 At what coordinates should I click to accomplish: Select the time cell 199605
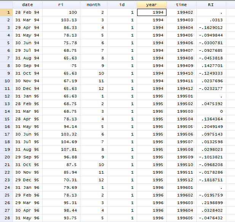[181, 218]
